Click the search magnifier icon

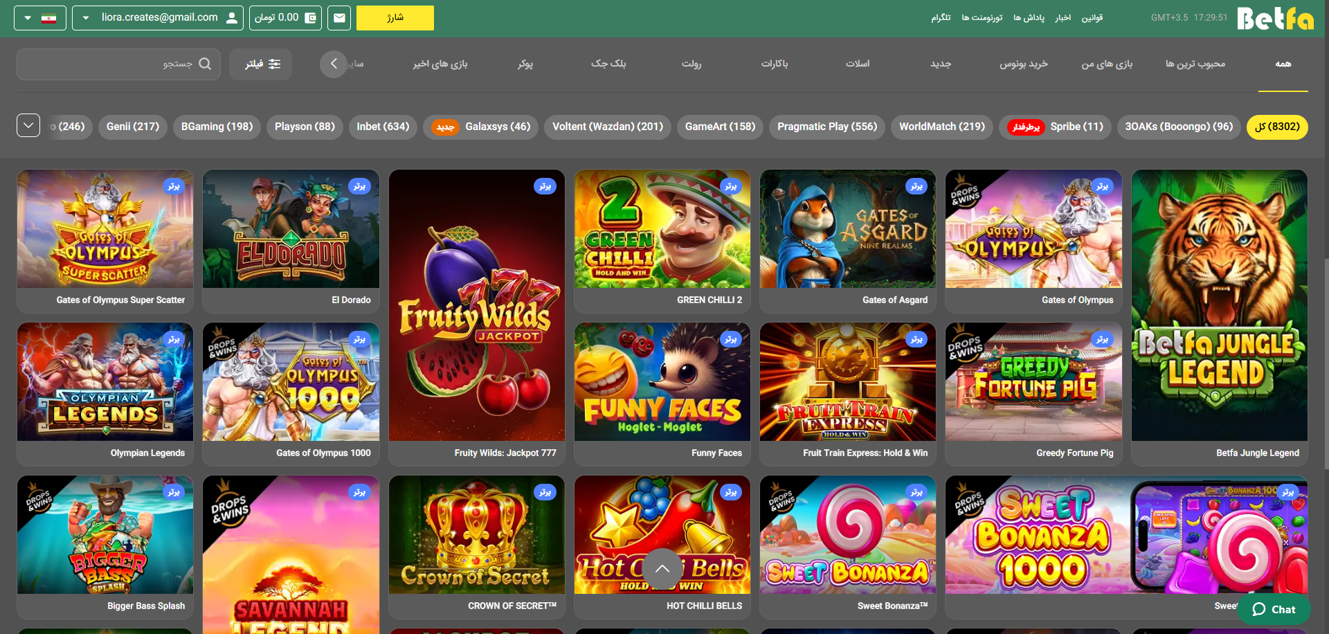point(205,64)
